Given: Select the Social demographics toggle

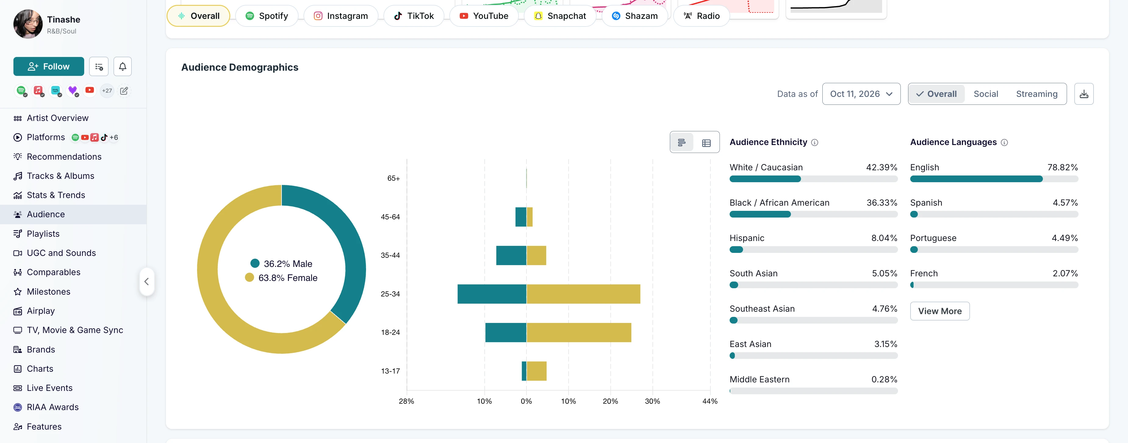Looking at the screenshot, I should [986, 94].
